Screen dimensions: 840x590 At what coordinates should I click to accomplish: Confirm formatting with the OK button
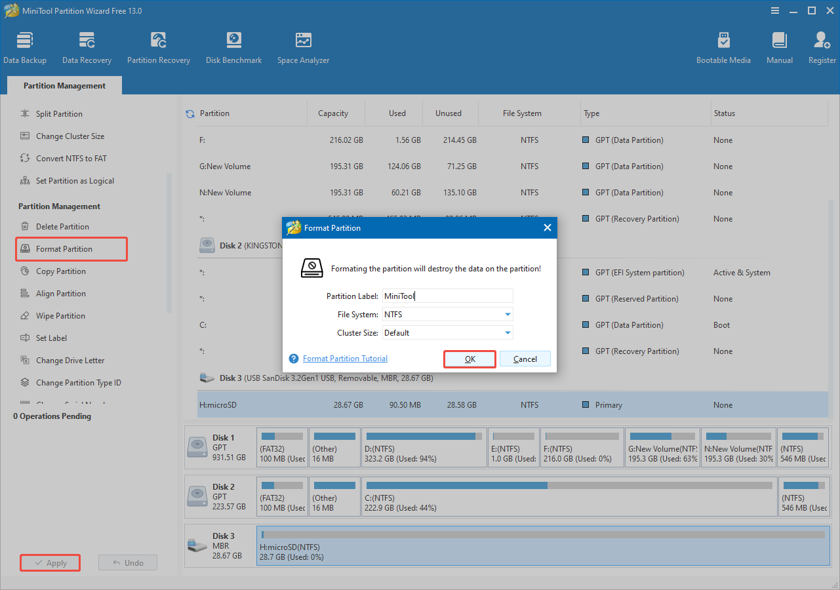470,359
